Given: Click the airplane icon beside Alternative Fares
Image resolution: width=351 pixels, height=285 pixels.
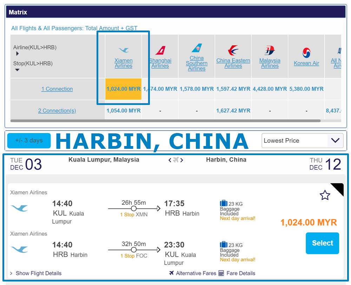Looking at the screenshot, I should tap(172, 273).
